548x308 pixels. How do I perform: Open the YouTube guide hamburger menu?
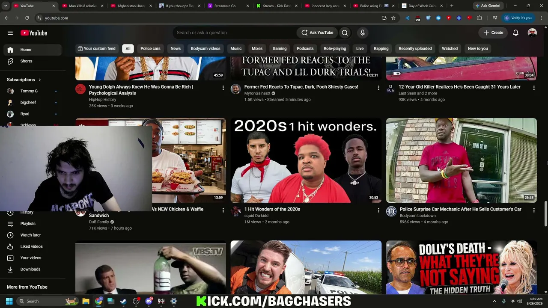[x=10, y=33]
